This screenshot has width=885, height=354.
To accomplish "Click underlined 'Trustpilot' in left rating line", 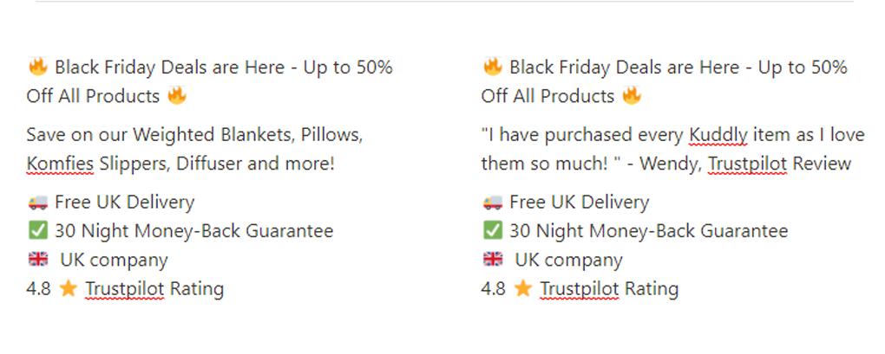I will 125,289.
